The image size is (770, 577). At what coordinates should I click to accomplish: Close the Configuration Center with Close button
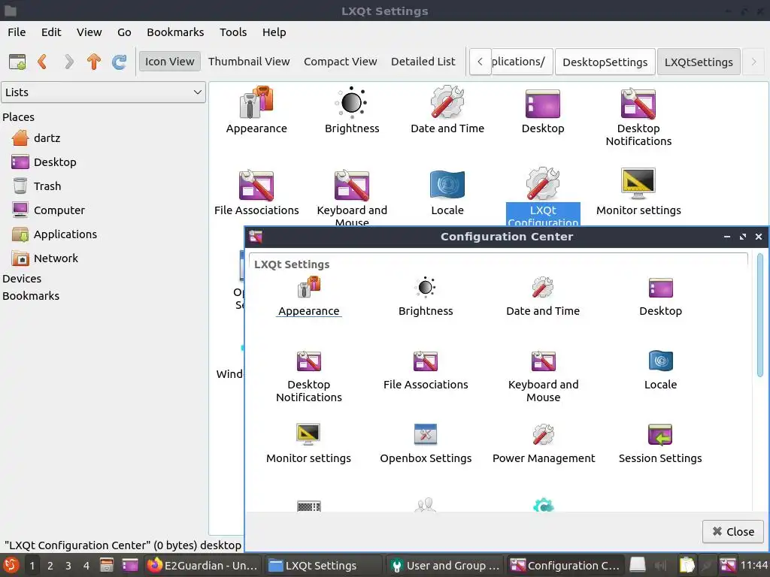tap(732, 531)
